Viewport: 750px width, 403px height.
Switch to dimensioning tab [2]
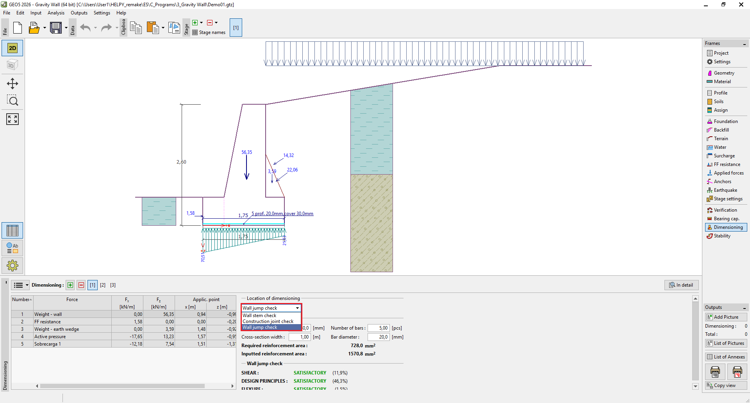click(x=103, y=285)
